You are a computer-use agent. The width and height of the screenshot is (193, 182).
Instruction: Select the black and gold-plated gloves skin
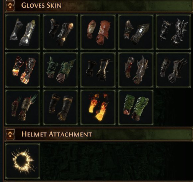[61, 32]
